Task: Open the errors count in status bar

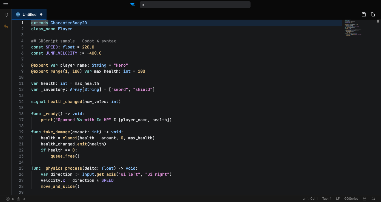Action: click(x=10, y=199)
